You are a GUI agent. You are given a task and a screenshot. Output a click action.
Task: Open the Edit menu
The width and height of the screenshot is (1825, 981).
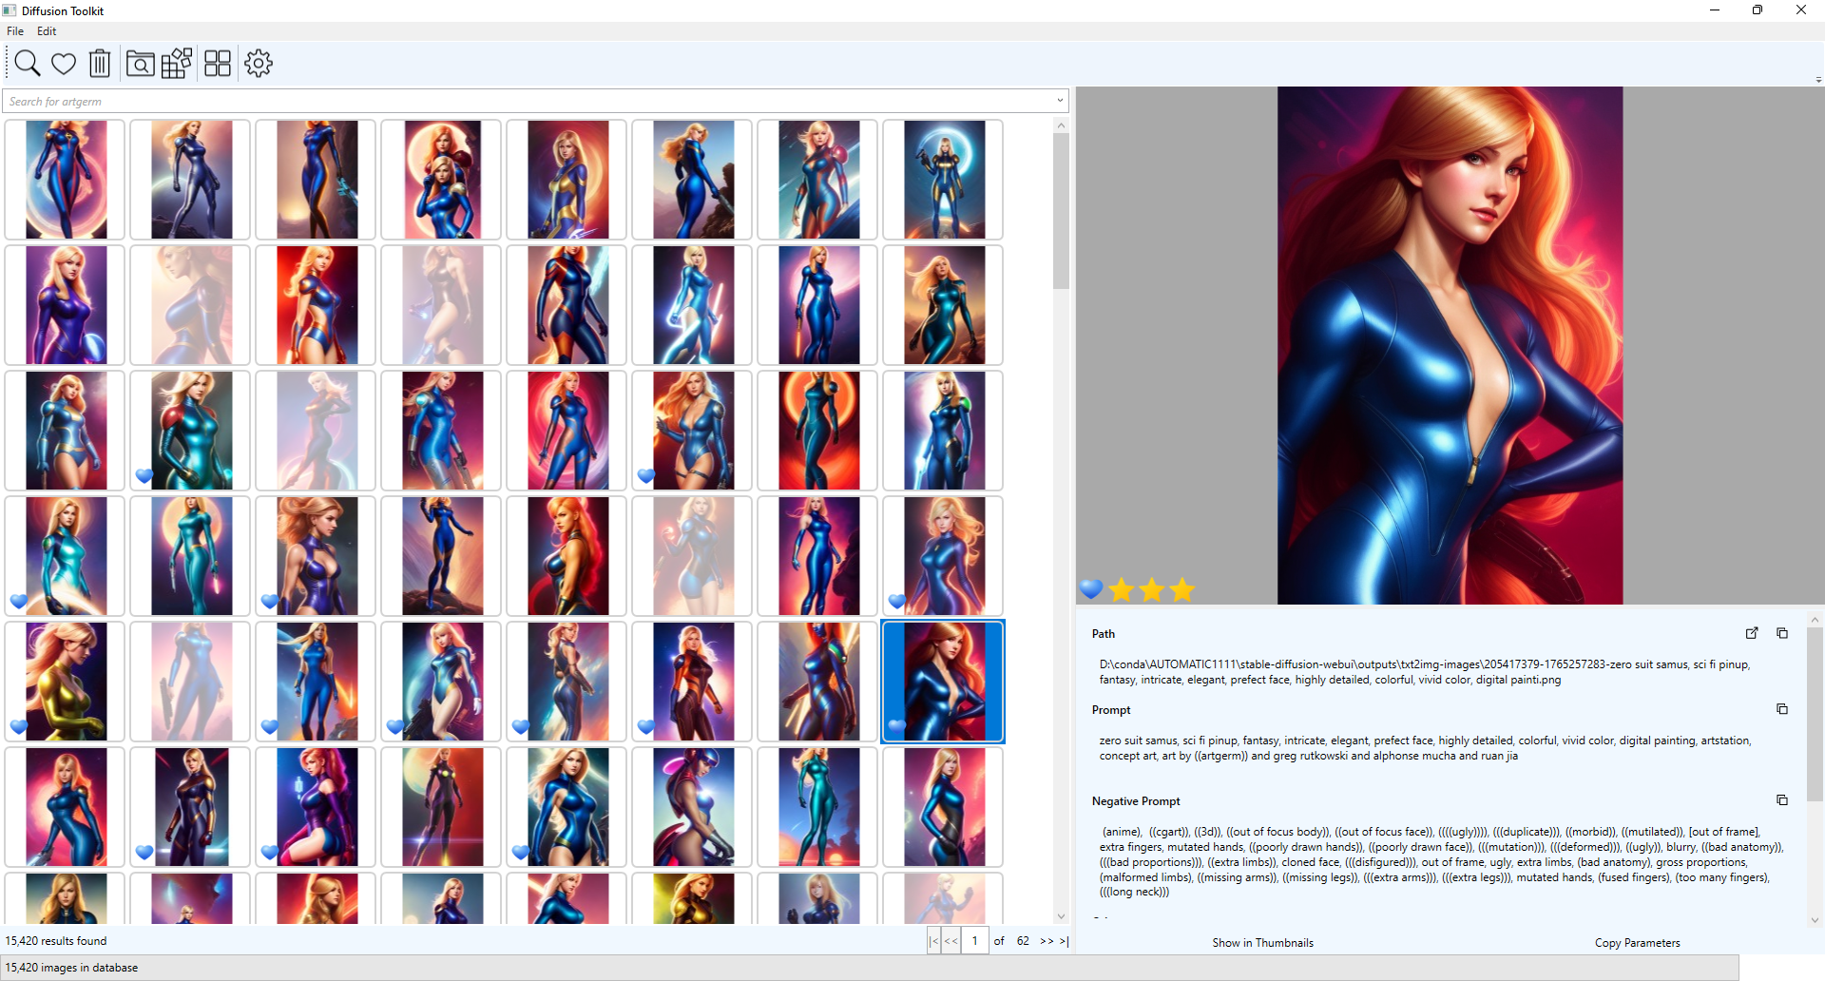coord(46,30)
